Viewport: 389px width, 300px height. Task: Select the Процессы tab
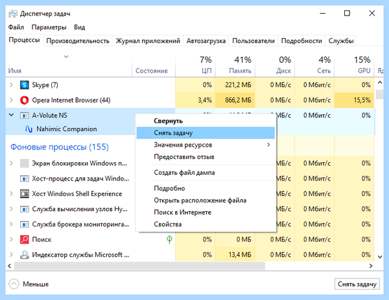click(25, 40)
